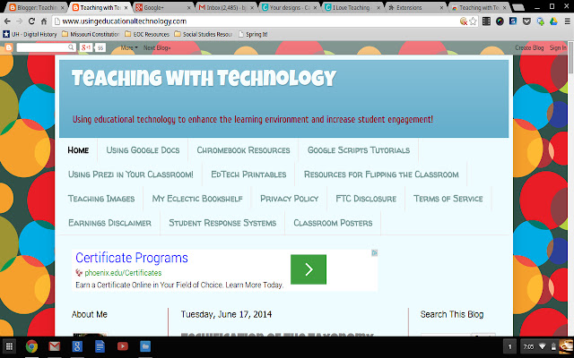This screenshot has width=574, height=358.
Task: Open FTC Disclosure page
Action: (x=366, y=199)
